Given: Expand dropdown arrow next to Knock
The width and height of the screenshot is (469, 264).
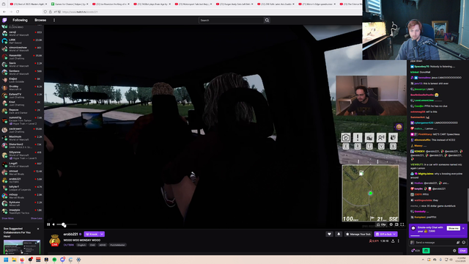Looking at the screenshot, I should tap(102, 234).
